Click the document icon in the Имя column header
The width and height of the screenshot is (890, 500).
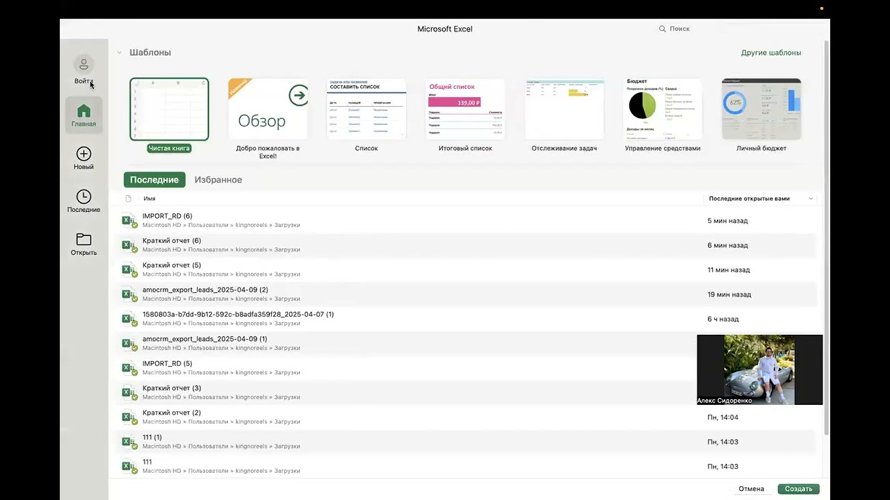click(128, 199)
